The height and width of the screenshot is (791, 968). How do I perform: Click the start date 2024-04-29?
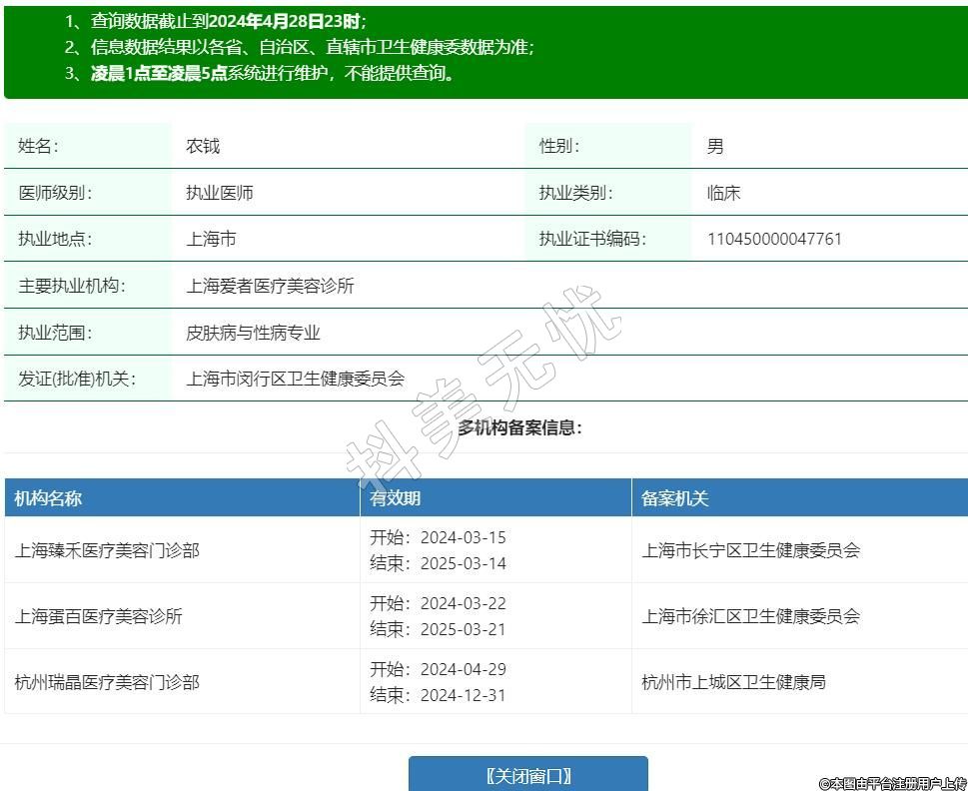pos(464,669)
